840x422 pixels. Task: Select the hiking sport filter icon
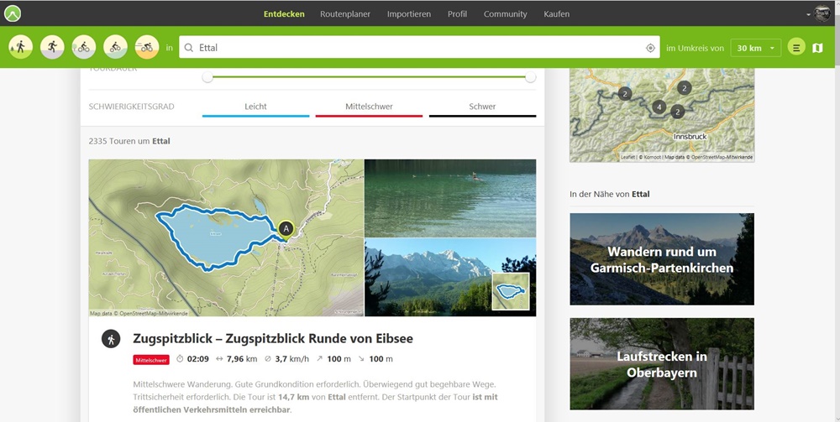point(20,47)
